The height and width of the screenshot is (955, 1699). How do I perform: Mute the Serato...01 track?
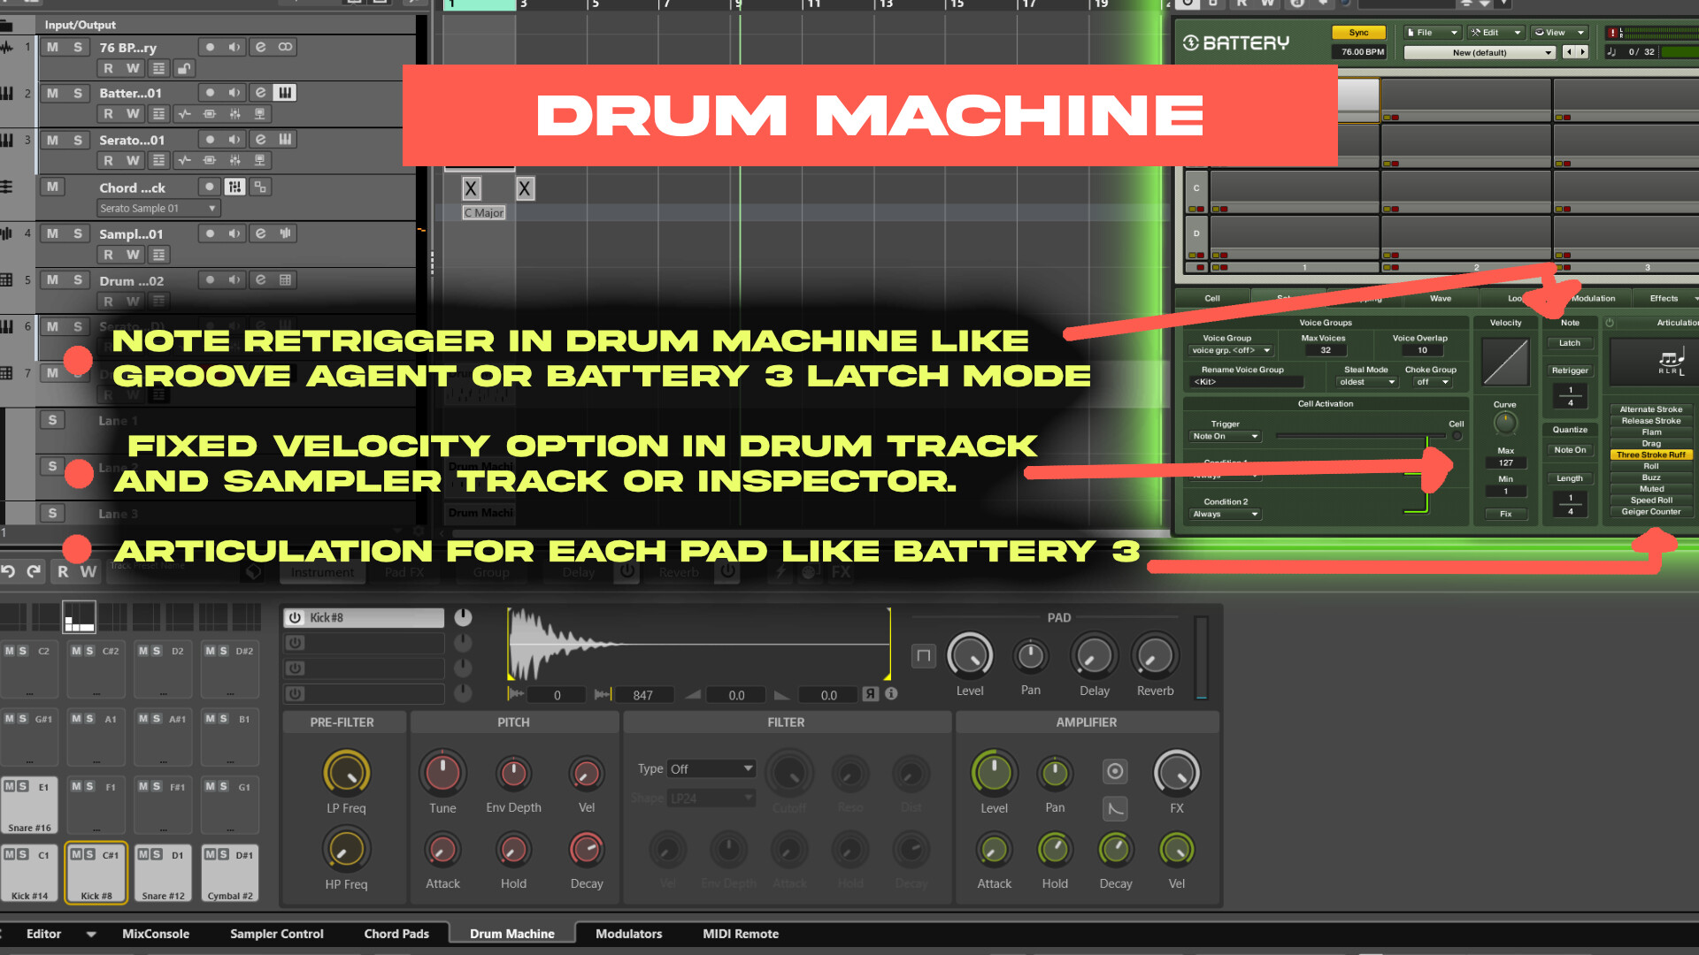(x=53, y=140)
